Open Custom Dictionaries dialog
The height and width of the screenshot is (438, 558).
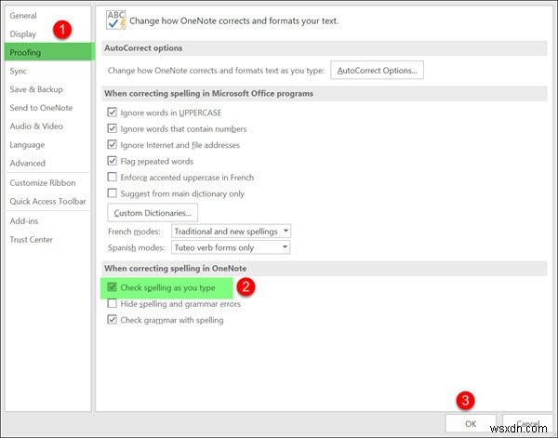tap(153, 213)
